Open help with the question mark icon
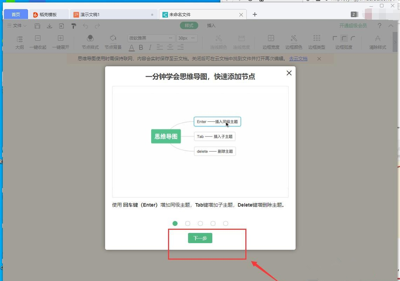 pos(379,26)
